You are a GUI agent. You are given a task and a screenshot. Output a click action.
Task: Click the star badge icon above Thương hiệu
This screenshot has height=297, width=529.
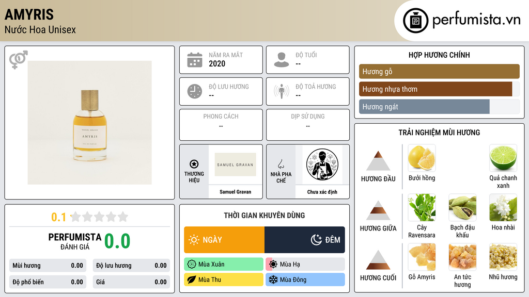194,164
